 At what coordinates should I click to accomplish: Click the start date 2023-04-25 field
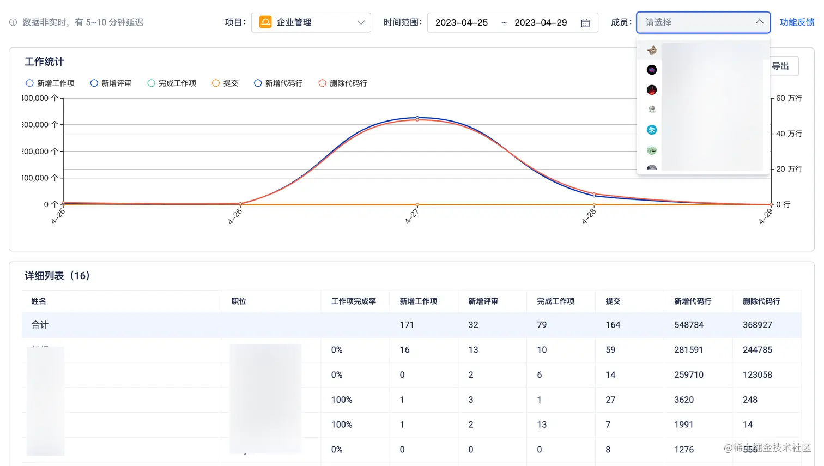(x=462, y=22)
